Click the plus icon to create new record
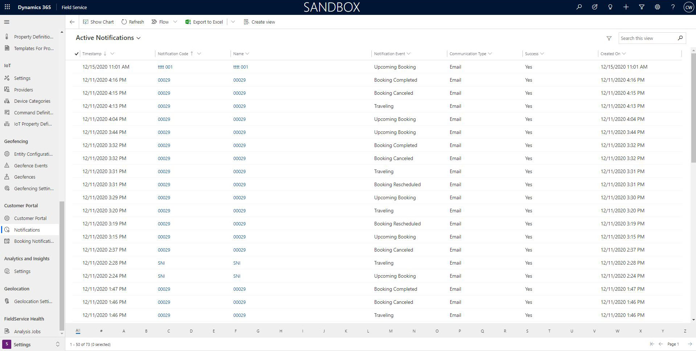This screenshot has height=351, width=696. tap(626, 7)
